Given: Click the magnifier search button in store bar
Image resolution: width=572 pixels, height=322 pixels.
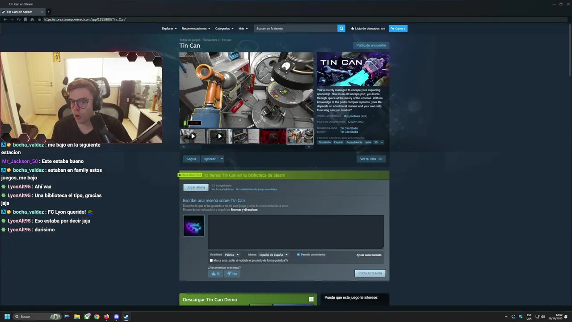Looking at the screenshot, I should click(x=341, y=28).
